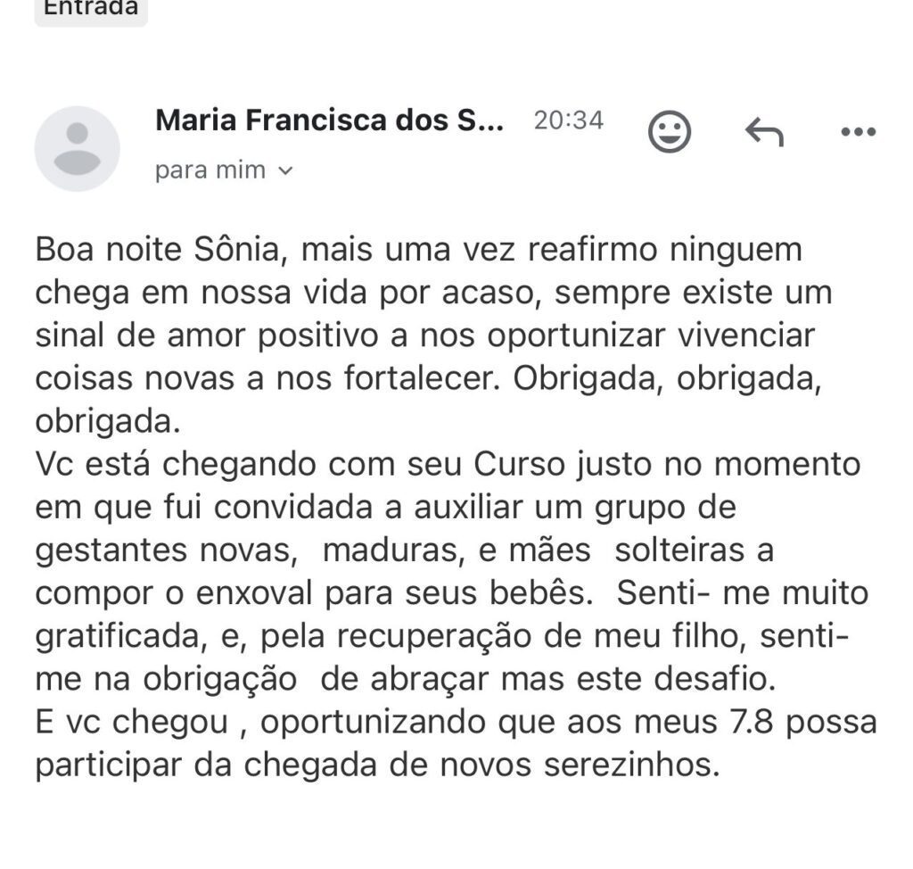
Task: Tap the 'para mim' recipient text
Action: click(210, 170)
